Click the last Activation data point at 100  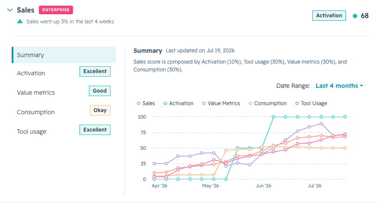(x=345, y=117)
